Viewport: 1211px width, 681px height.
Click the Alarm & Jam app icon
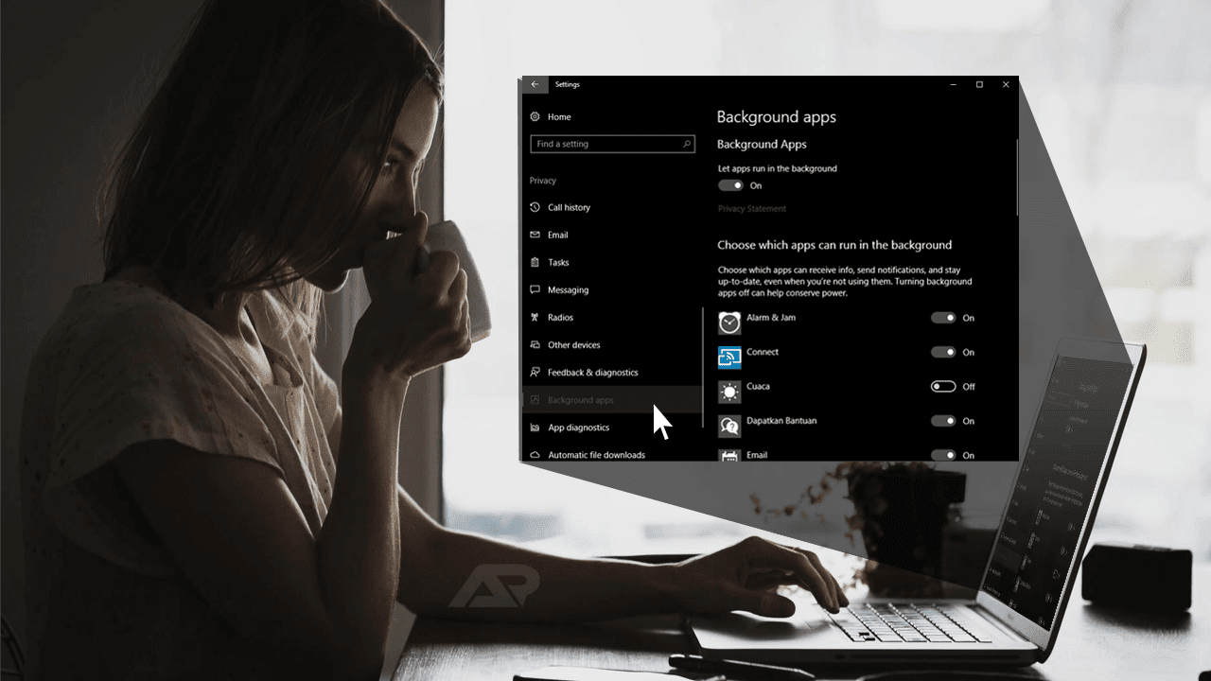tap(728, 323)
